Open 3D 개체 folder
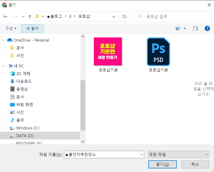This screenshot has height=172, width=214. tap(23, 74)
